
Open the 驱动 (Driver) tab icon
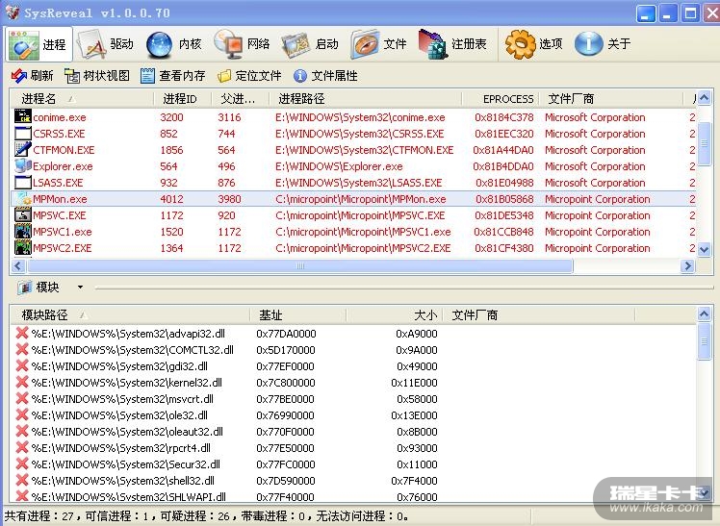tap(91, 44)
